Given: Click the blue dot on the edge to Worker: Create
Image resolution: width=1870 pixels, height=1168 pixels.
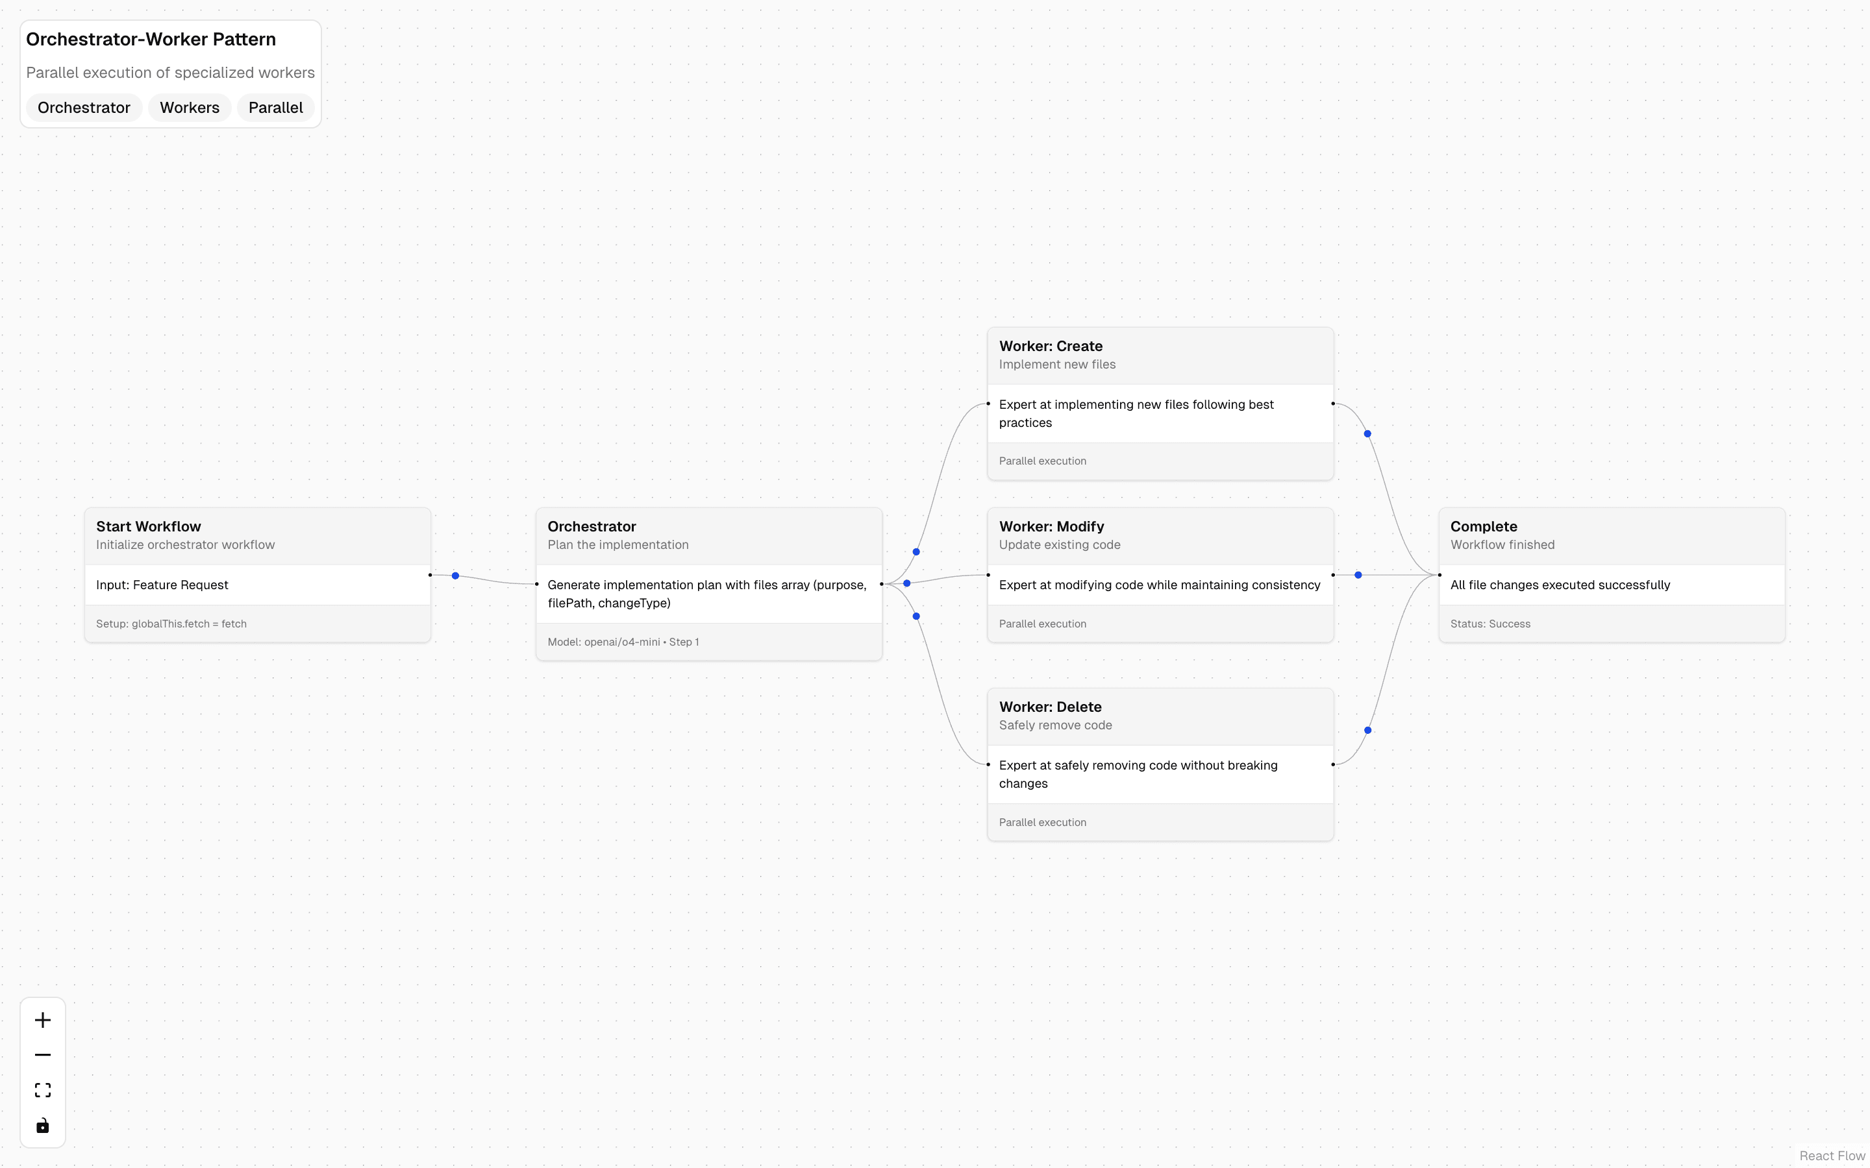Looking at the screenshot, I should (x=916, y=552).
